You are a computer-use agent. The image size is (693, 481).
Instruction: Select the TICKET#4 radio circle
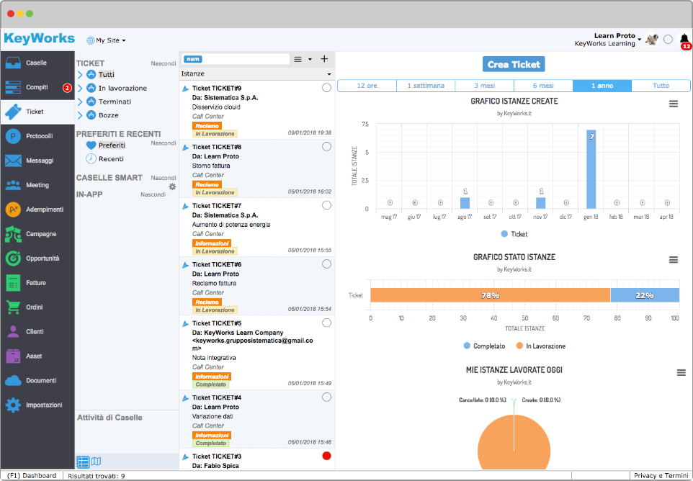click(326, 397)
